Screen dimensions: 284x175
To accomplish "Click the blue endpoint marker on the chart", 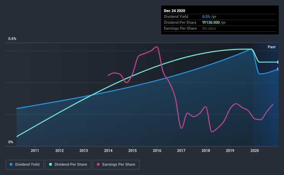I will 278,69.
